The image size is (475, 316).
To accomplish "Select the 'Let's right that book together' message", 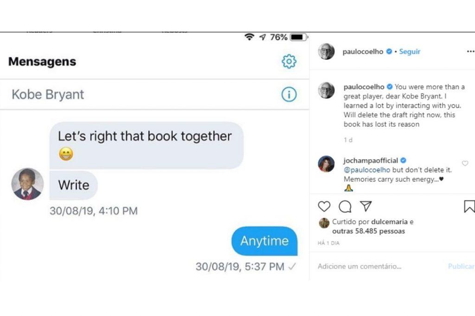I will point(147,145).
